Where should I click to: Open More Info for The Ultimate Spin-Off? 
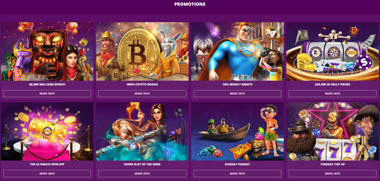pyautogui.click(x=47, y=174)
